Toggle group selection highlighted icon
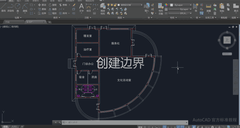Screen dimensions: 240x128 click(201, 13)
